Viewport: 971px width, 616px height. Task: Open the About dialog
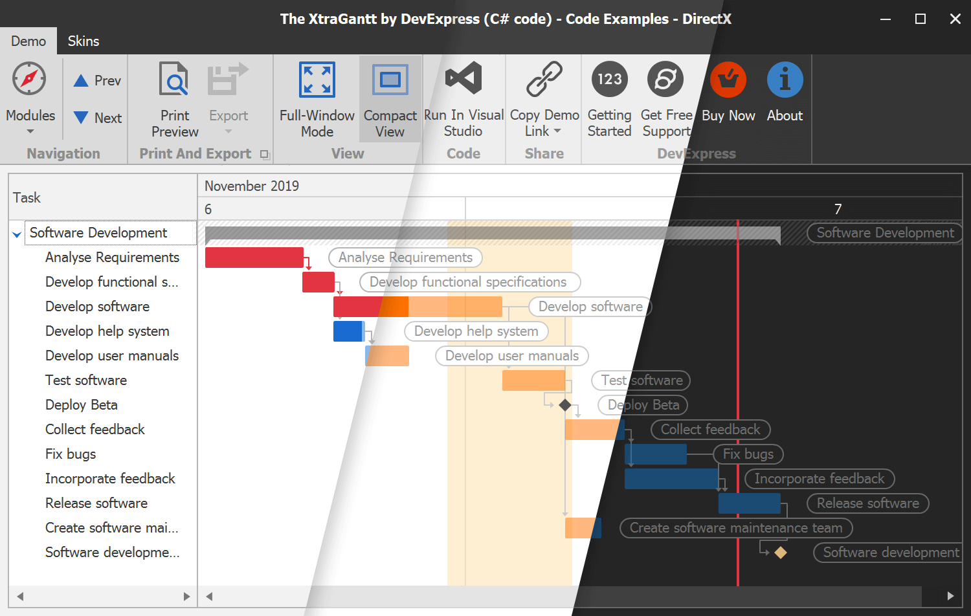[785, 79]
